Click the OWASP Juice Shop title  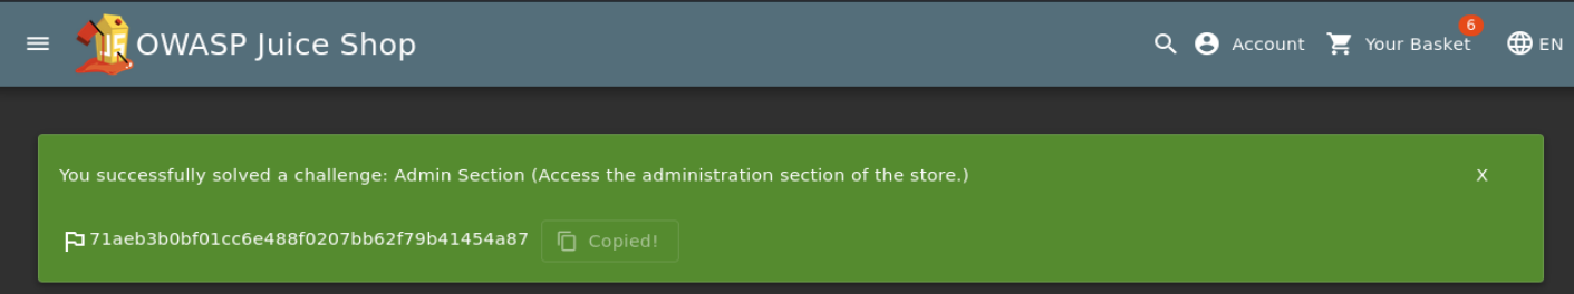(x=276, y=44)
